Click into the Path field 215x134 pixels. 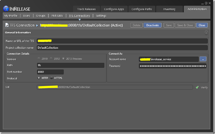coord(71,65)
